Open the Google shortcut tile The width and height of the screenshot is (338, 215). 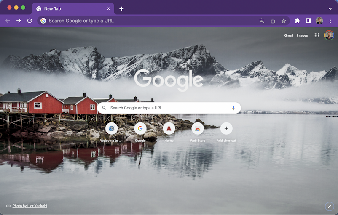click(x=140, y=132)
